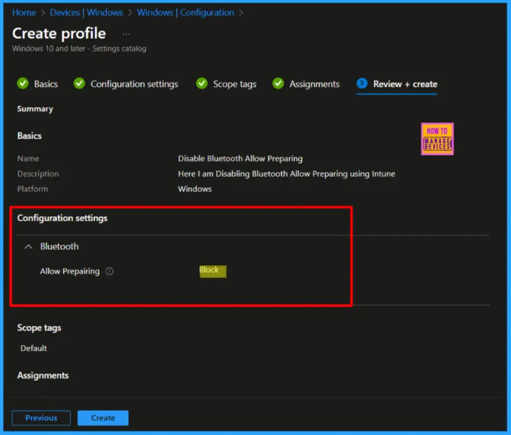Show info for Allow Prepairing setting
Image resolution: width=511 pixels, height=435 pixels.
[109, 271]
